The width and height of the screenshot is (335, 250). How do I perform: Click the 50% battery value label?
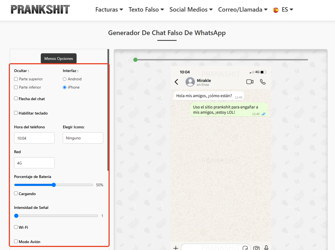coord(100,185)
